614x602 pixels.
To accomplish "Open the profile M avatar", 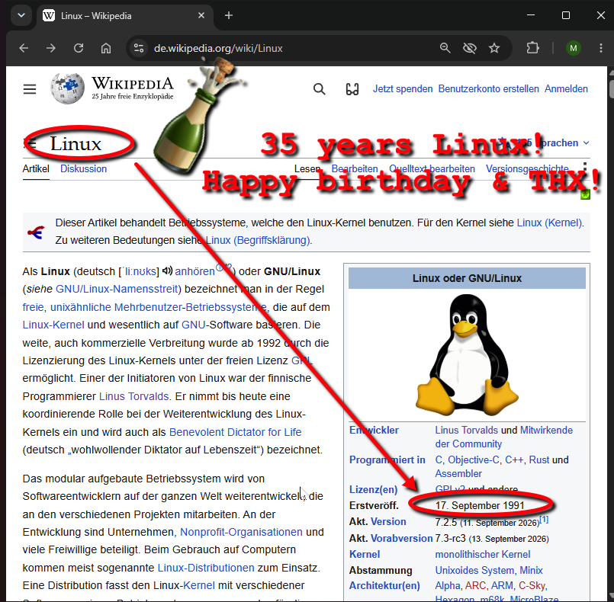I will click(574, 48).
